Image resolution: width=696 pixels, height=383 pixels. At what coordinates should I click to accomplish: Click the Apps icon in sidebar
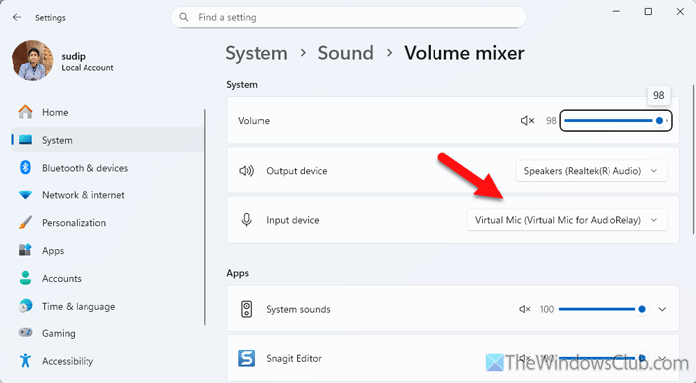[25, 250]
